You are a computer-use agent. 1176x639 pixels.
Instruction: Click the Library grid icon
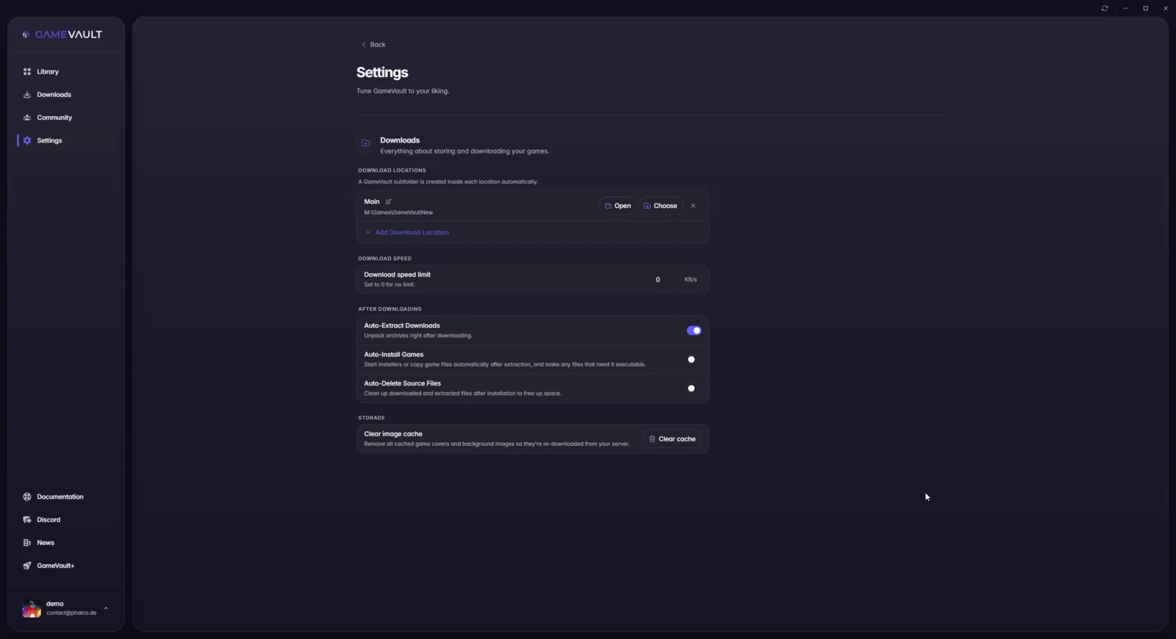tap(27, 71)
